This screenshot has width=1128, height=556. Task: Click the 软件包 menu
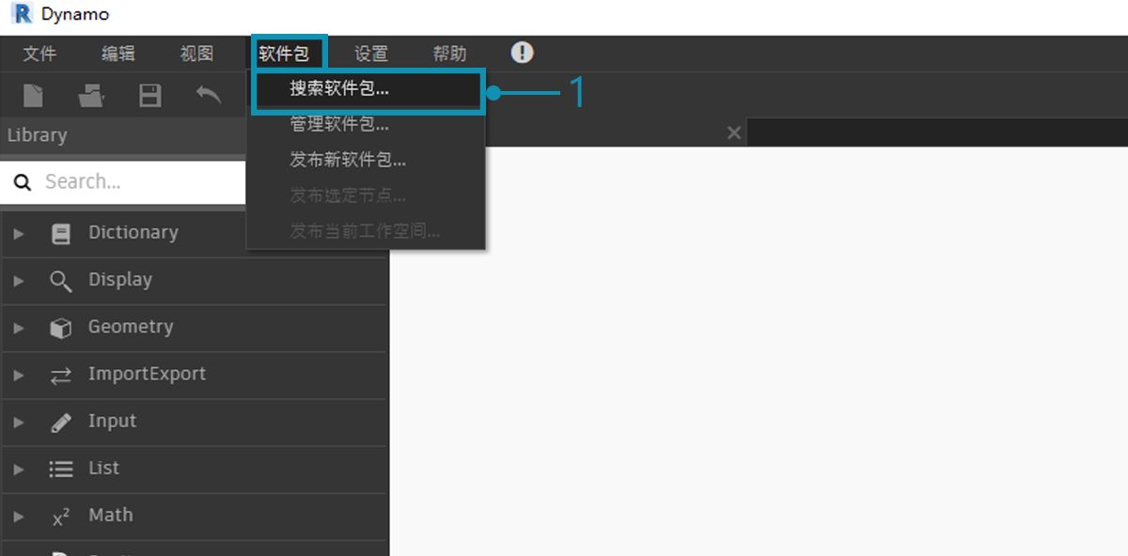(284, 54)
